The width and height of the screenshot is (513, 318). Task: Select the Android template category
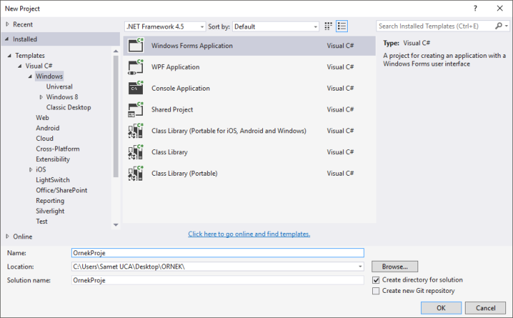click(x=47, y=128)
